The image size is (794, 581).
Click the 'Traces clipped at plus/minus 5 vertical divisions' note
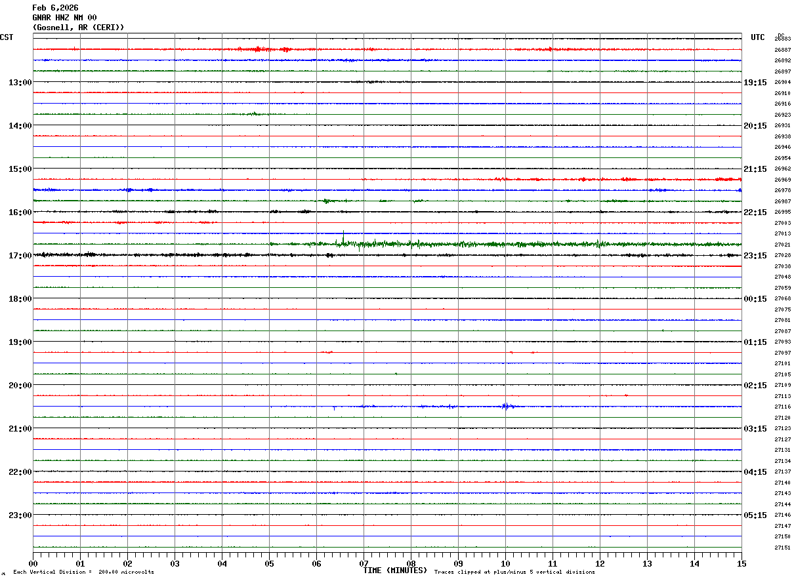click(x=514, y=572)
